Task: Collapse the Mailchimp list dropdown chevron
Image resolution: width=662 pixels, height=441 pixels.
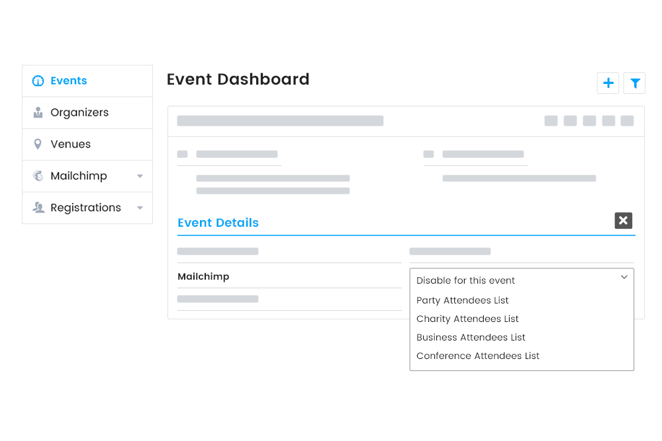Action: tap(624, 278)
